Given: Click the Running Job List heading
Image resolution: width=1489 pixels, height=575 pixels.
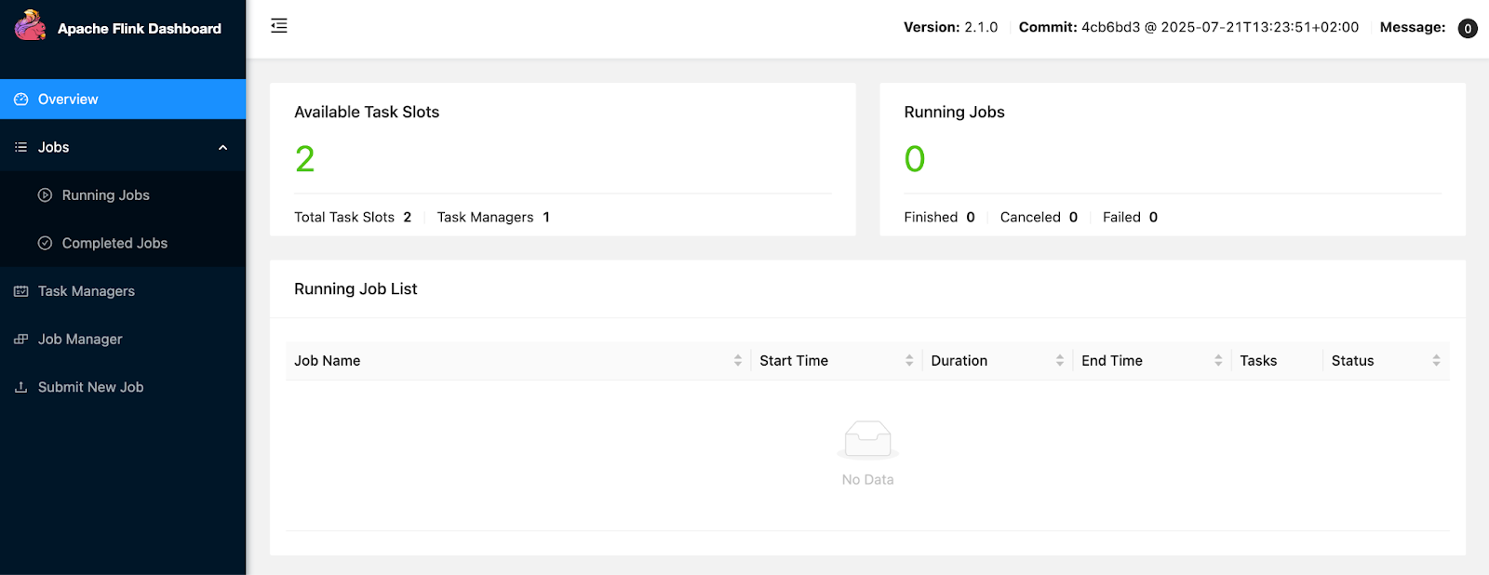Looking at the screenshot, I should click(355, 289).
